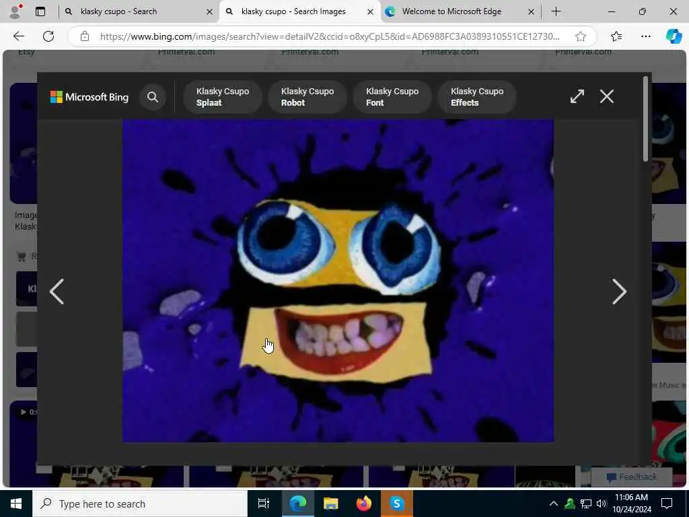Open File Explorer from the taskbar
689x517 pixels.
click(x=331, y=504)
